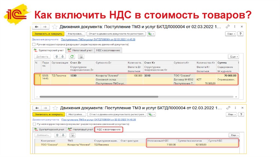Select 'НДС к возмещению' tab in upper window
Screen dimensions: 280x157
tap(108, 50)
